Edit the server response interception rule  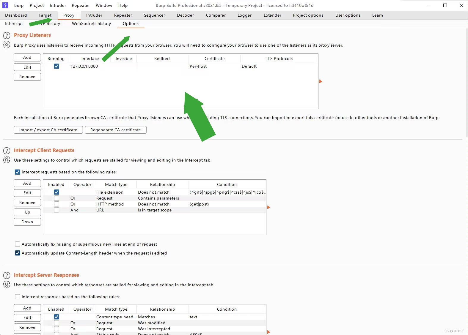pos(27,317)
